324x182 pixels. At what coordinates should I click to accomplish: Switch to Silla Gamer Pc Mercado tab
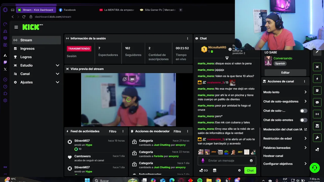click(x=158, y=10)
